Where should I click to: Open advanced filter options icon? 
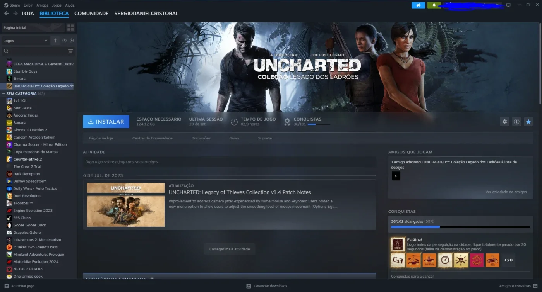70,51
